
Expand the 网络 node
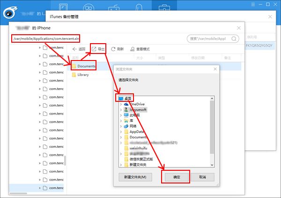tap(121, 126)
